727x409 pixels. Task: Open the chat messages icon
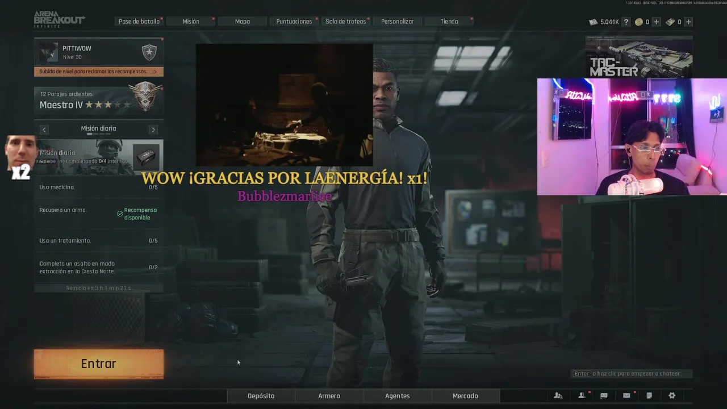[604, 396]
